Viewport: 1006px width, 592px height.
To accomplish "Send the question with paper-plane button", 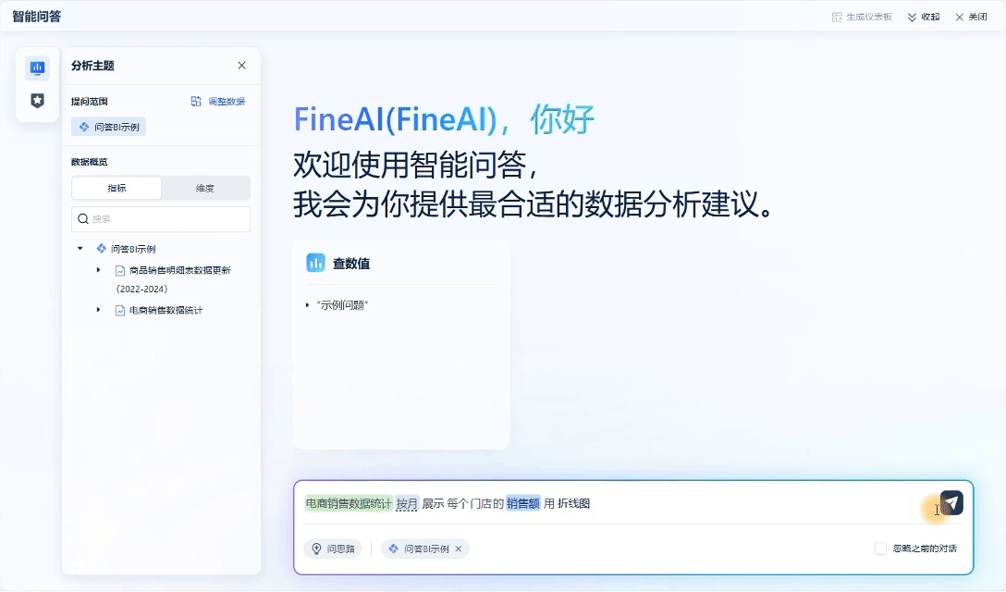I will pos(951,503).
